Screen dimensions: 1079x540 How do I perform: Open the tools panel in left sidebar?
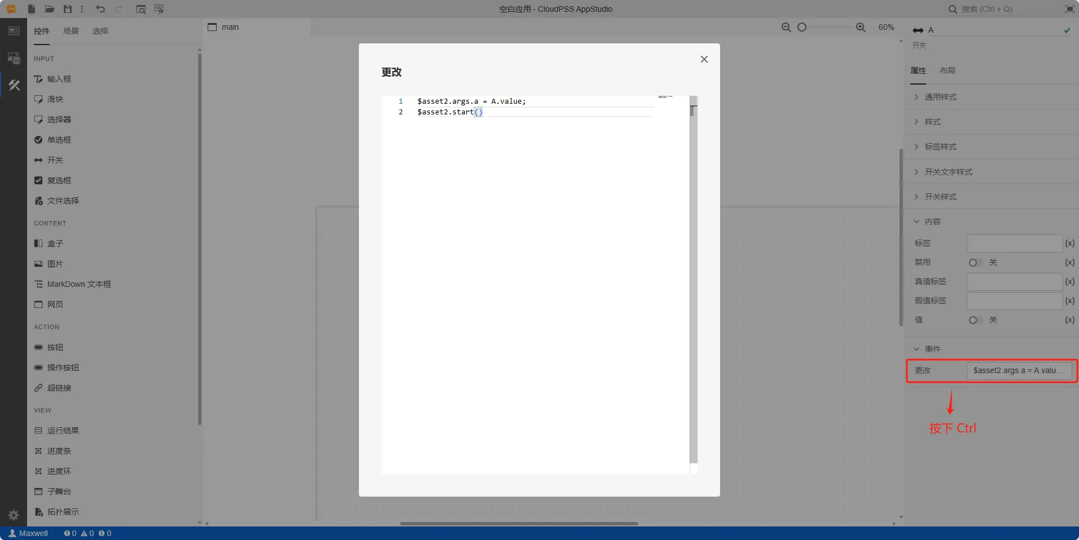[x=14, y=86]
